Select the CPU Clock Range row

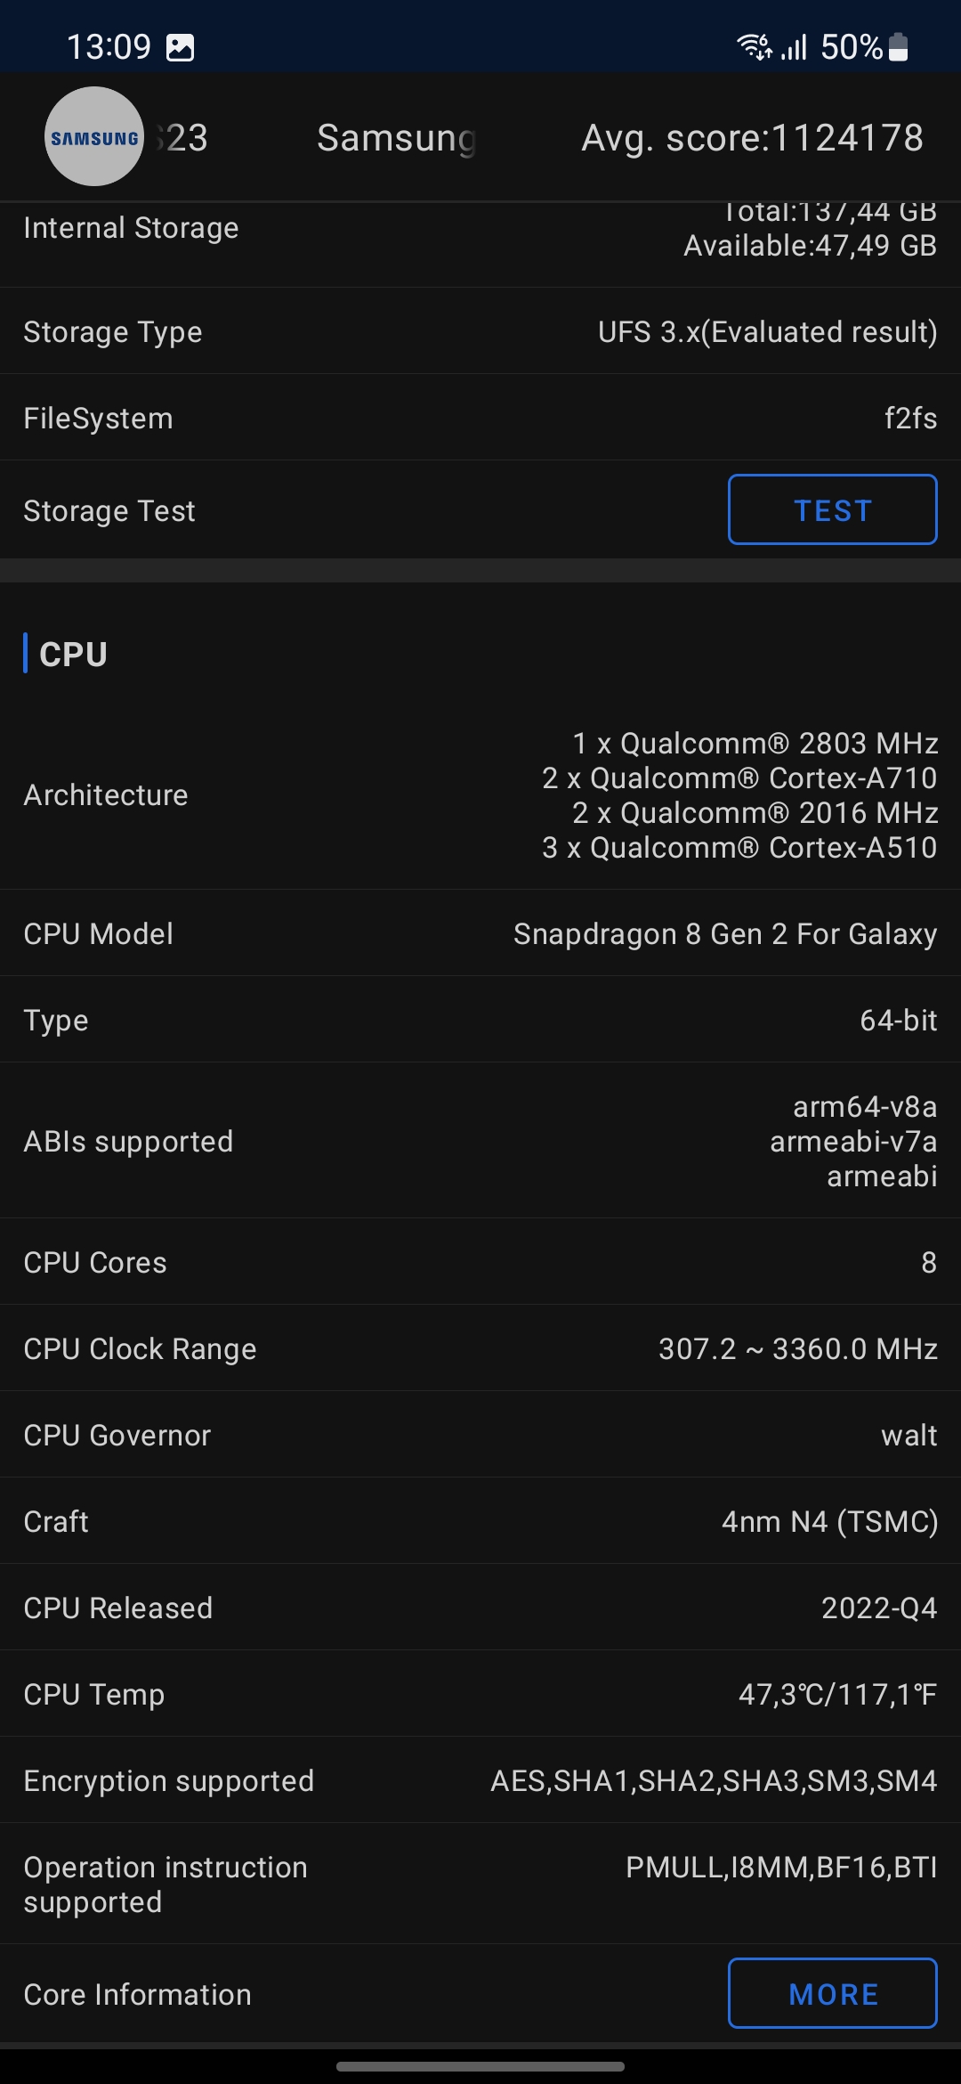click(480, 1348)
